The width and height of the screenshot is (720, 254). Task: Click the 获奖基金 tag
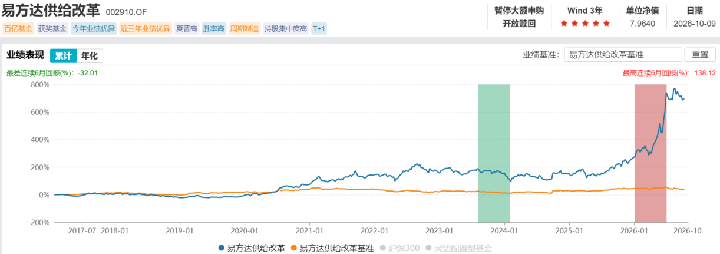tap(52, 28)
